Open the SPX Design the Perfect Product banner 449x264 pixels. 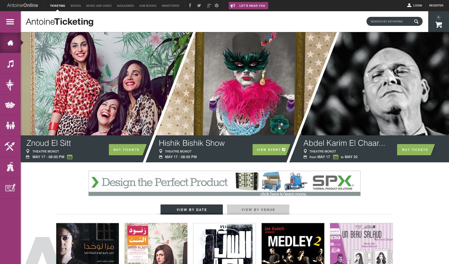[x=224, y=183]
